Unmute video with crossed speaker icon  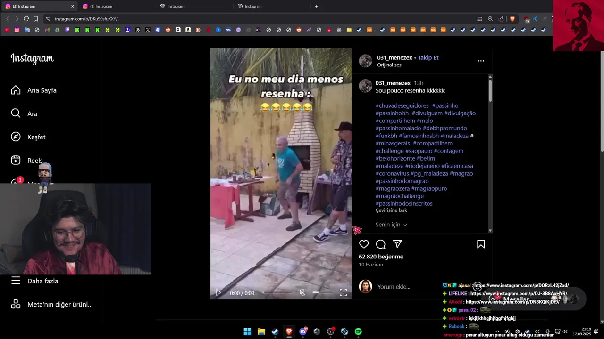coord(302,293)
